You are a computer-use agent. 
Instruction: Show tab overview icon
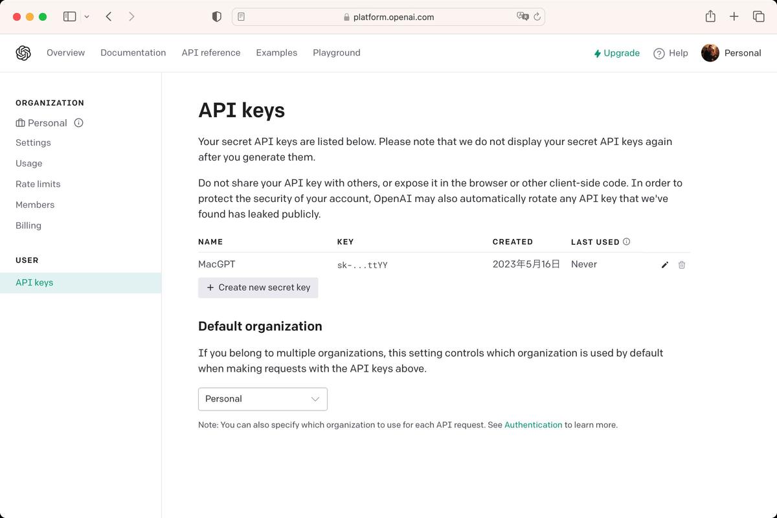(x=758, y=17)
